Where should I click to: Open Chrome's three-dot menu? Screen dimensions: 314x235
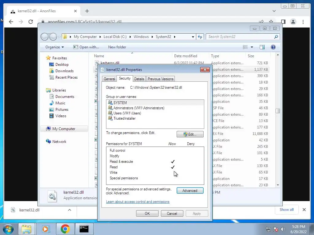tap(303, 22)
